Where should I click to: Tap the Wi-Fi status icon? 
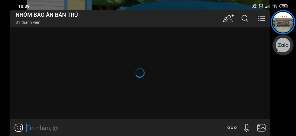(x=275, y=6)
